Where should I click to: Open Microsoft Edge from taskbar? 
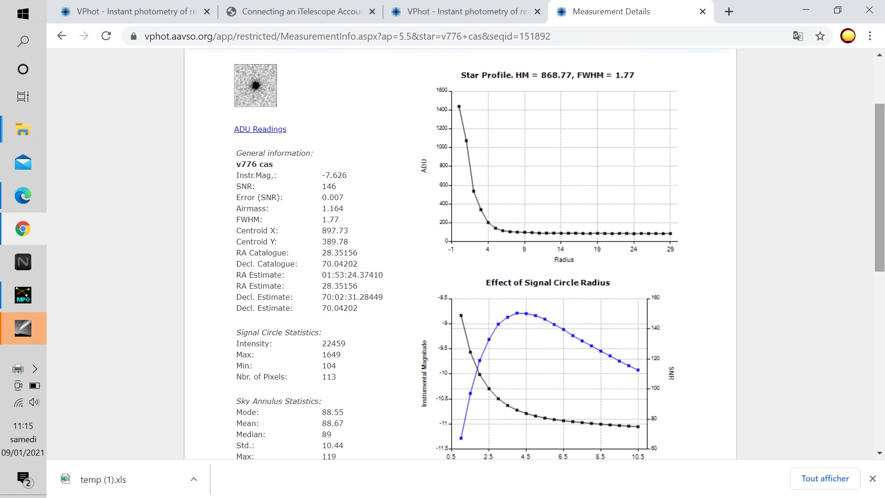tap(23, 196)
